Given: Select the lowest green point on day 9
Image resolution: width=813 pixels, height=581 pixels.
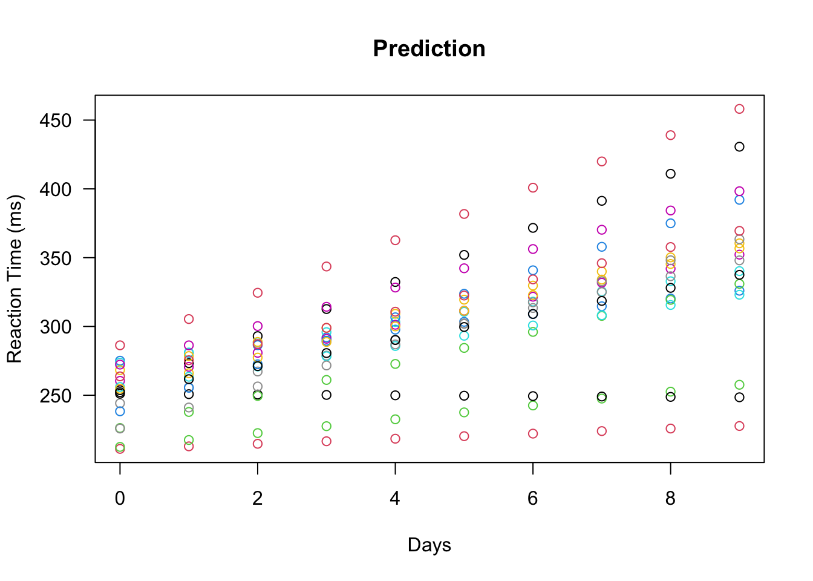Looking at the screenshot, I should 739,385.
